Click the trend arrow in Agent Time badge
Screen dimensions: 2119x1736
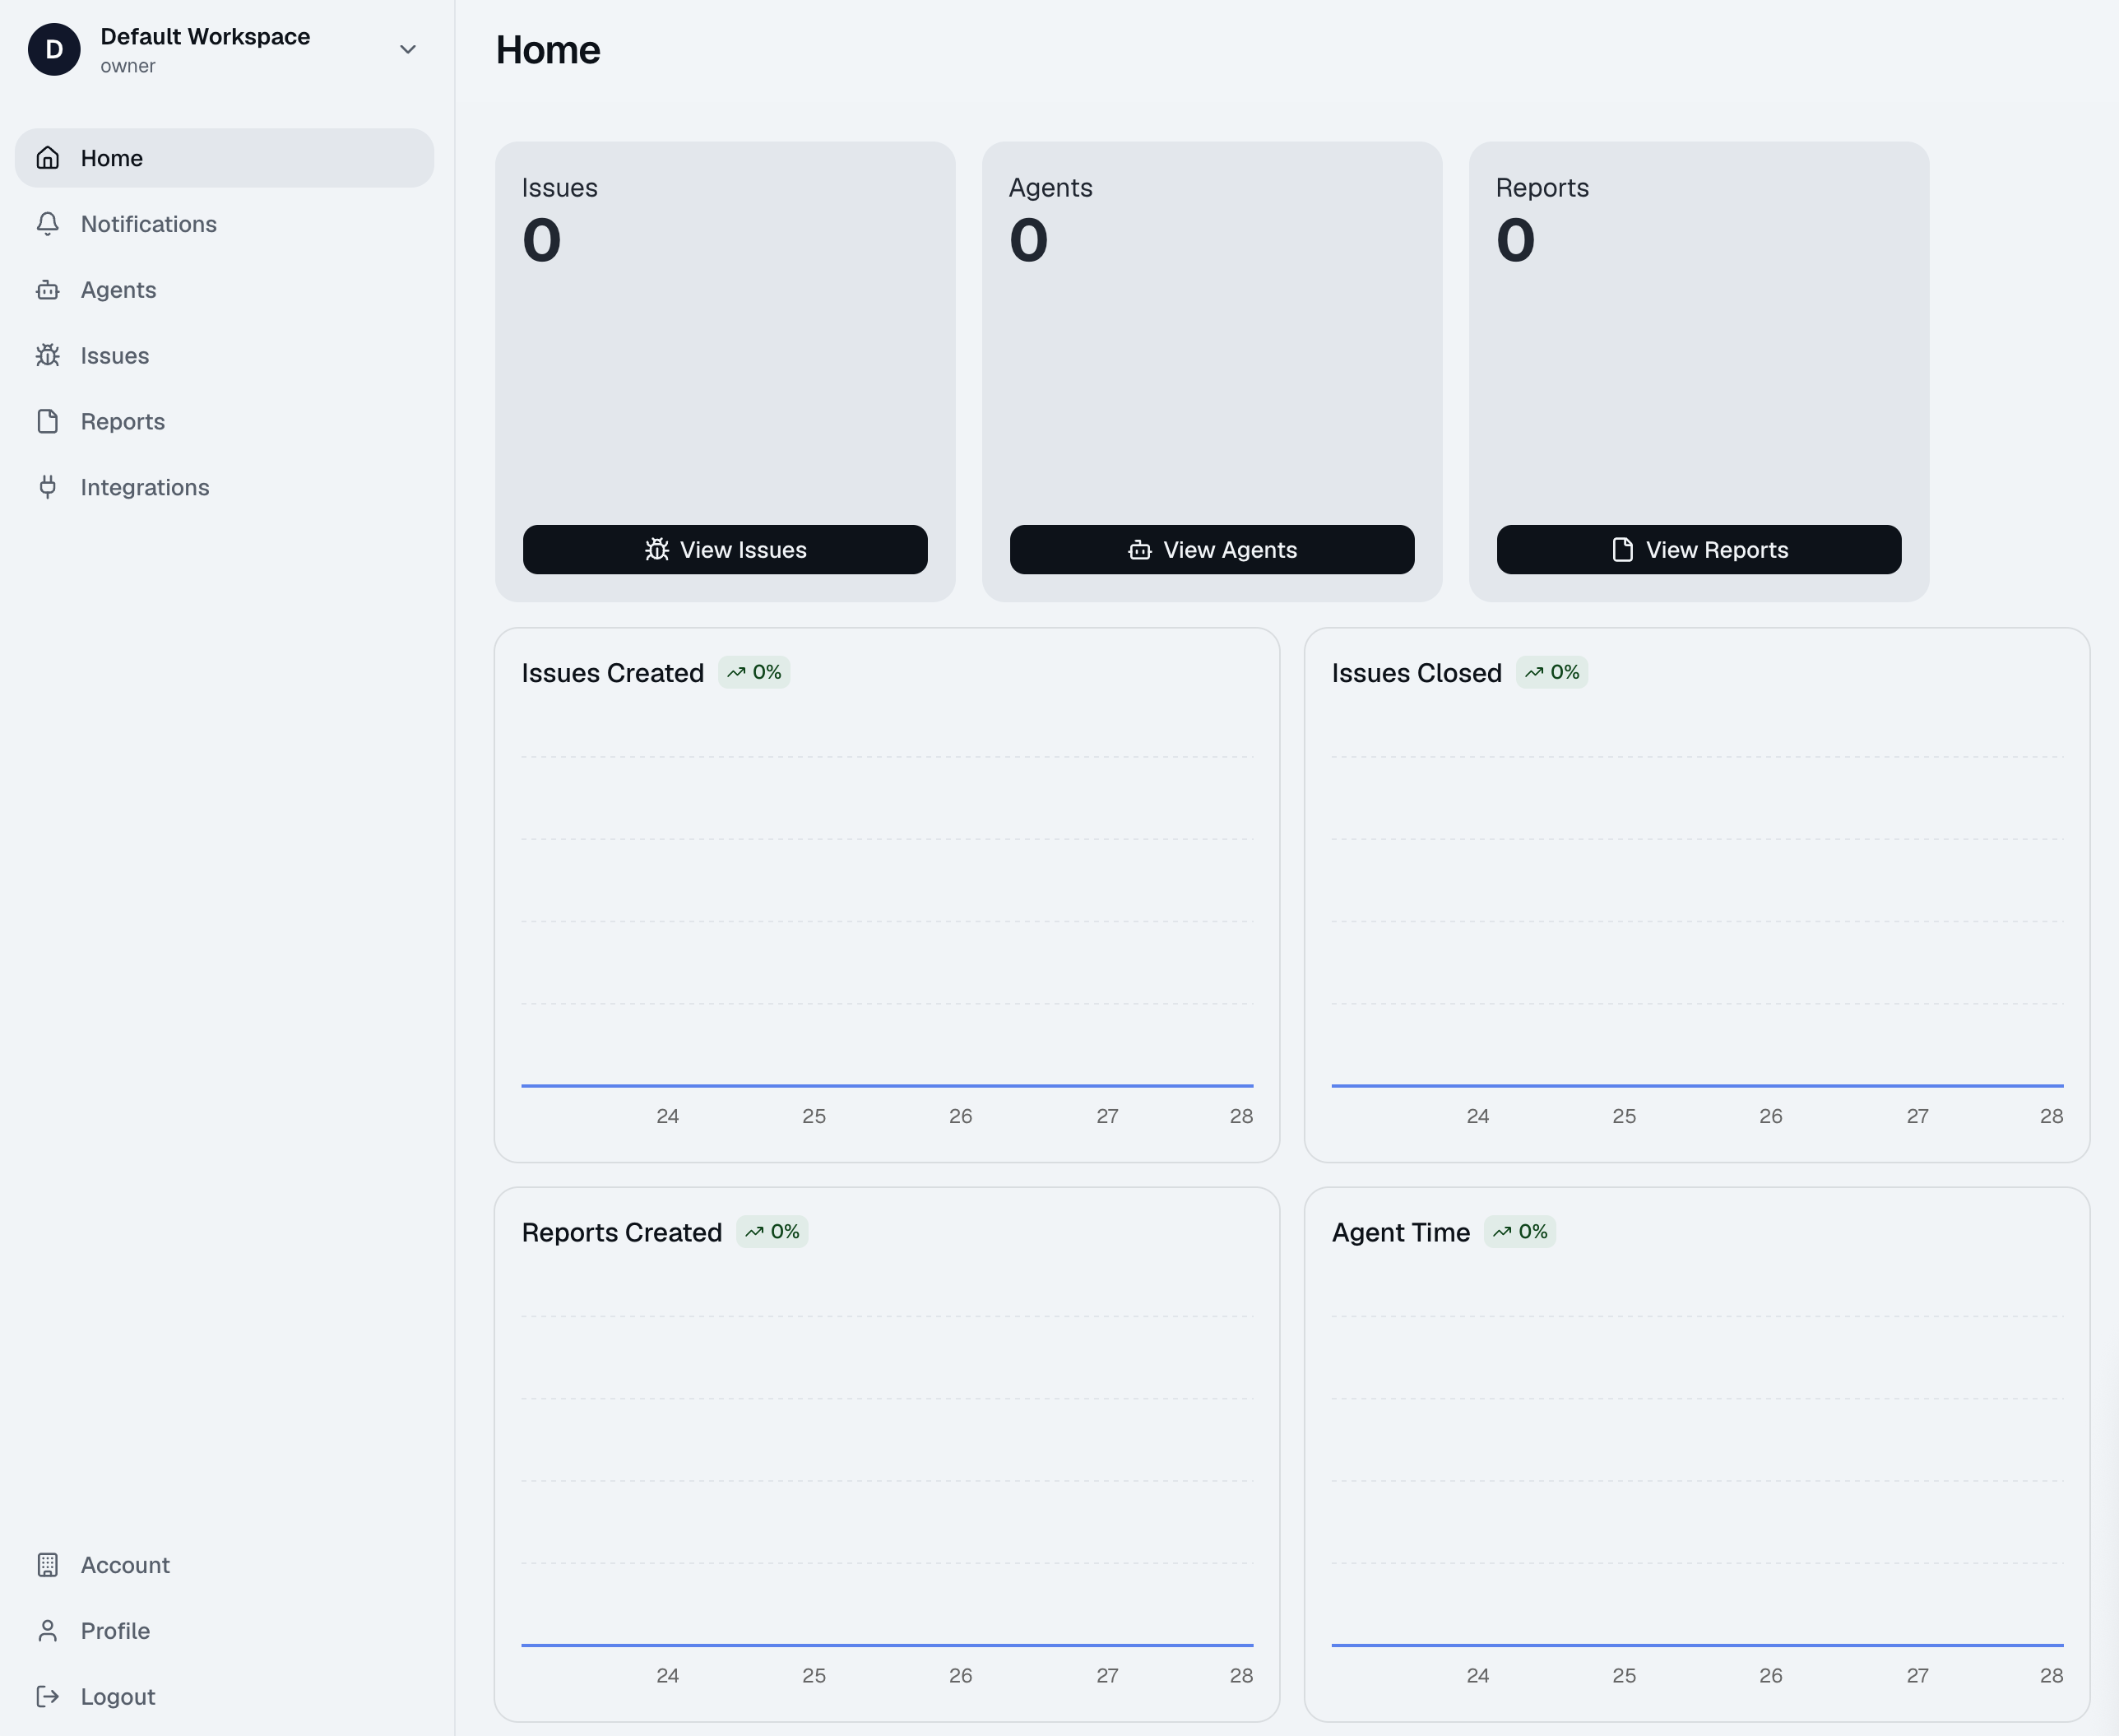(1502, 1232)
